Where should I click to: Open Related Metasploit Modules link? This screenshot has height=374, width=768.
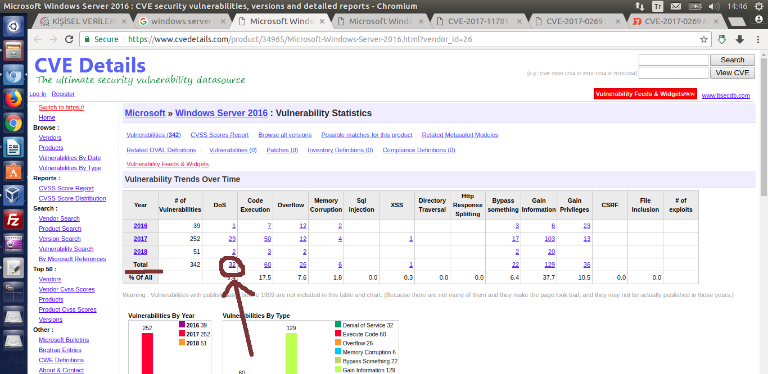[x=460, y=135]
